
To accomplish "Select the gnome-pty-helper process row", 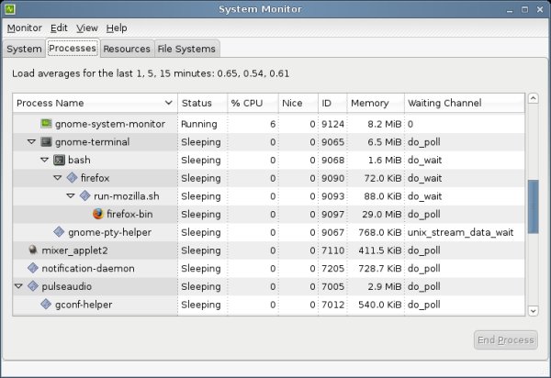I will [102, 232].
